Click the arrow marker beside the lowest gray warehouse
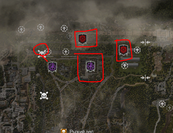This screenshot has width=173, height=133. [125, 66]
